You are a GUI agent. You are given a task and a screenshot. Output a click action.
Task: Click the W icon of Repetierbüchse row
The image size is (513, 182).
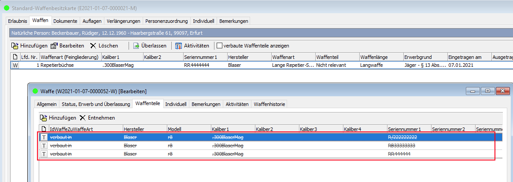[15, 65]
